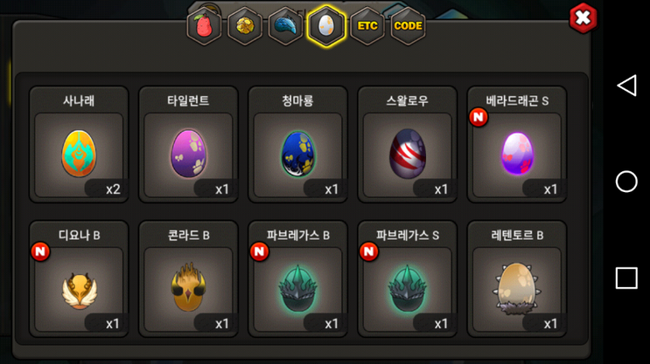Select the 베라드래곤 S violet egg
This screenshot has width=650, height=364.
click(517, 144)
